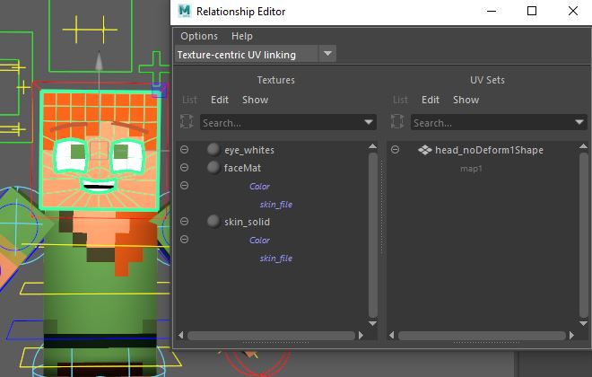The image size is (592, 377).
Task: Open the Edit menu in Textures panel
Action: 220,100
